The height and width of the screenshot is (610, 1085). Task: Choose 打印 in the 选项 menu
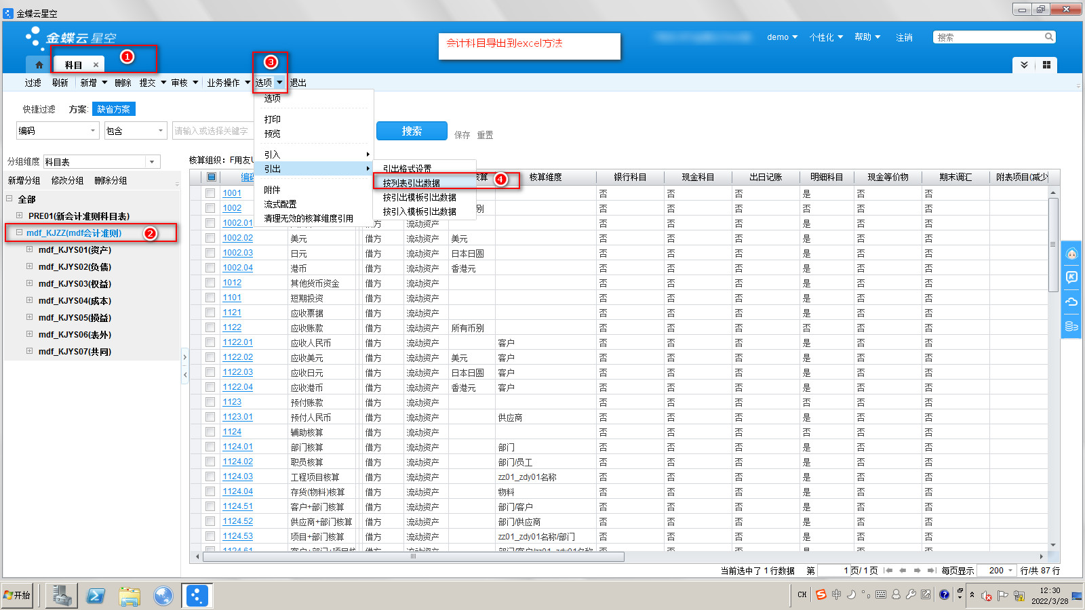273,119
